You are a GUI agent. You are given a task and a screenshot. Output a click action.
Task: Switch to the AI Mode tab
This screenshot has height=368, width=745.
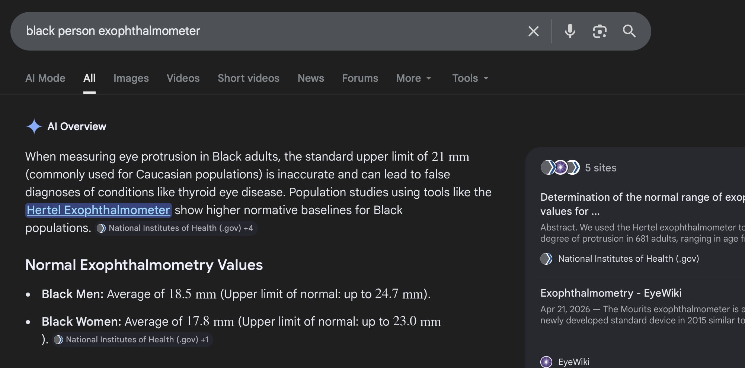45,78
